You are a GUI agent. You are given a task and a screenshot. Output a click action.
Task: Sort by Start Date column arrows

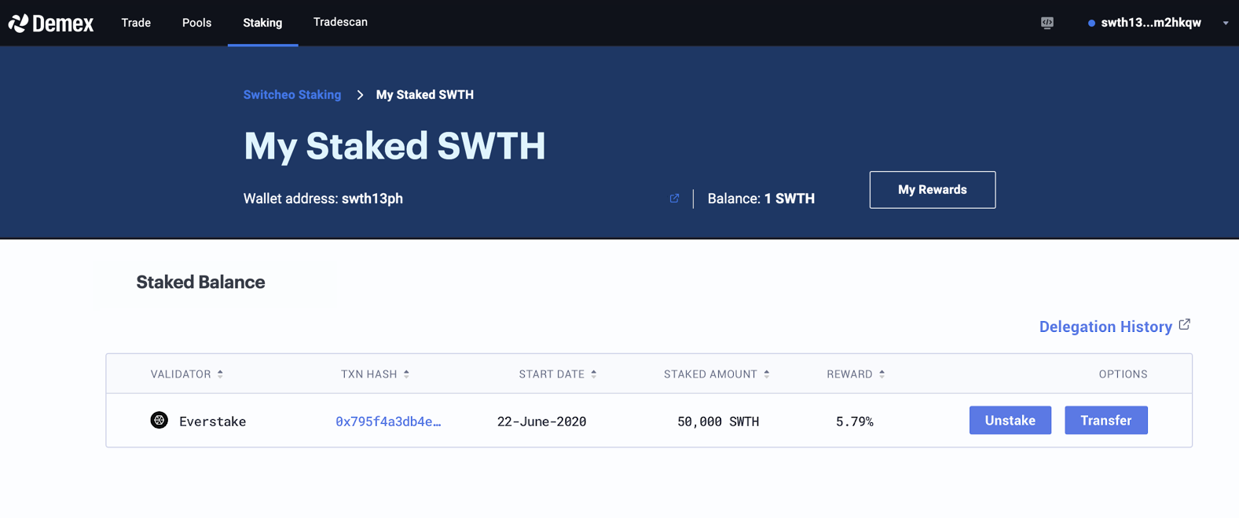(x=593, y=374)
